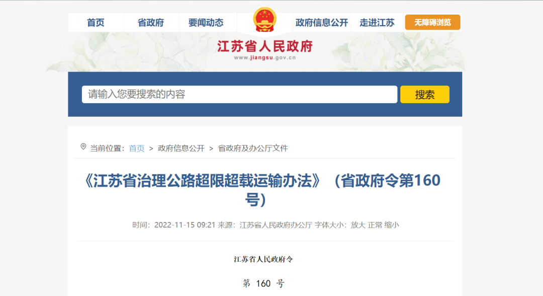Click the location pin icon

point(83,146)
